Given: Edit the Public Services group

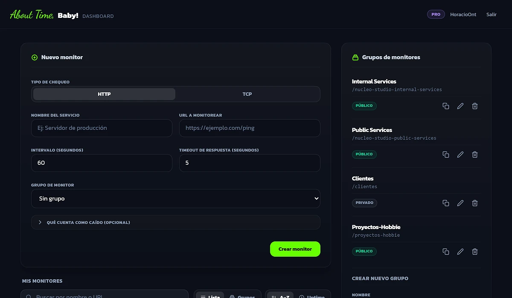Looking at the screenshot, I should point(460,155).
